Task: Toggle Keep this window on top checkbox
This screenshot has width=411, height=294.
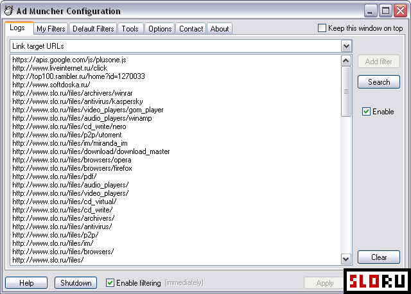Action: pyautogui.click(x=322, y=28)
